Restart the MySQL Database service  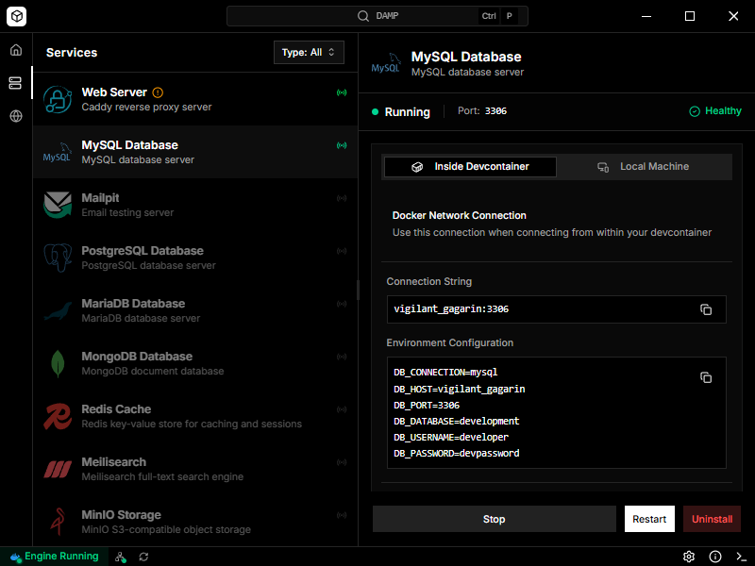[649, 519]
